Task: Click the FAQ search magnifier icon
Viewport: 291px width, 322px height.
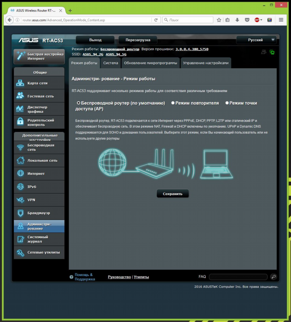Action: click(x=274, y=277)
